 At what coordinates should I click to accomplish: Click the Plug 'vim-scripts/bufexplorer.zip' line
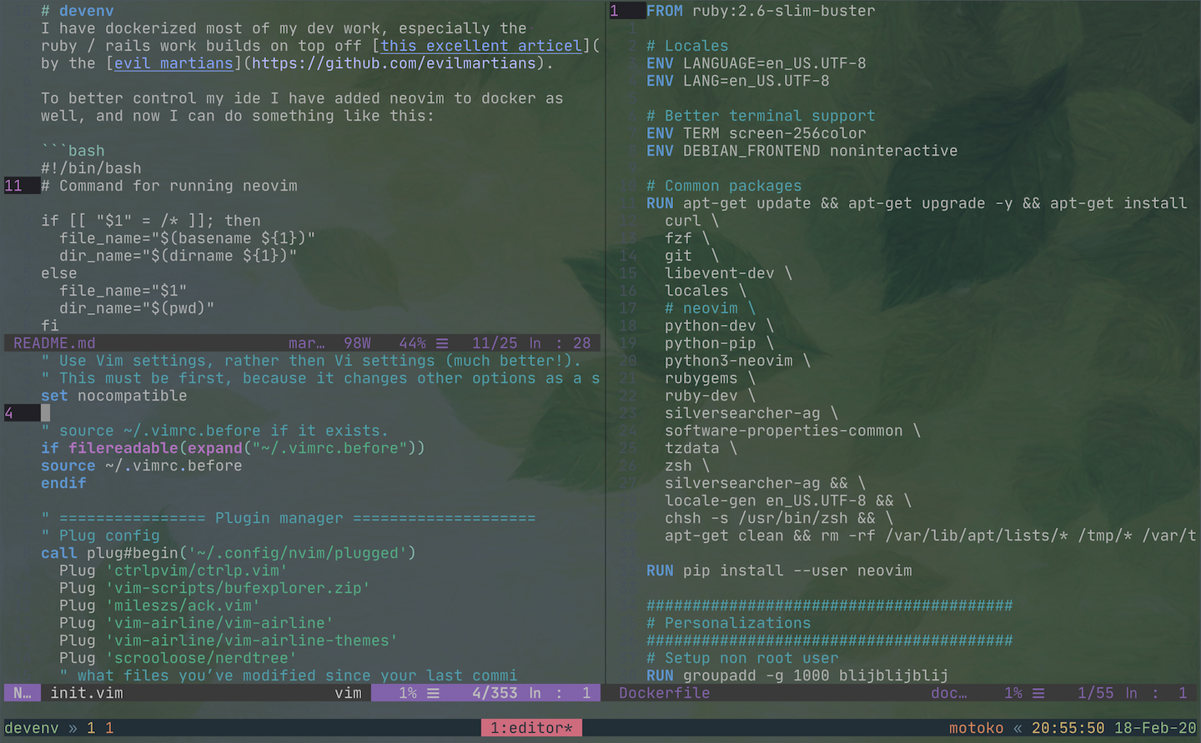(x=215, y=588)
